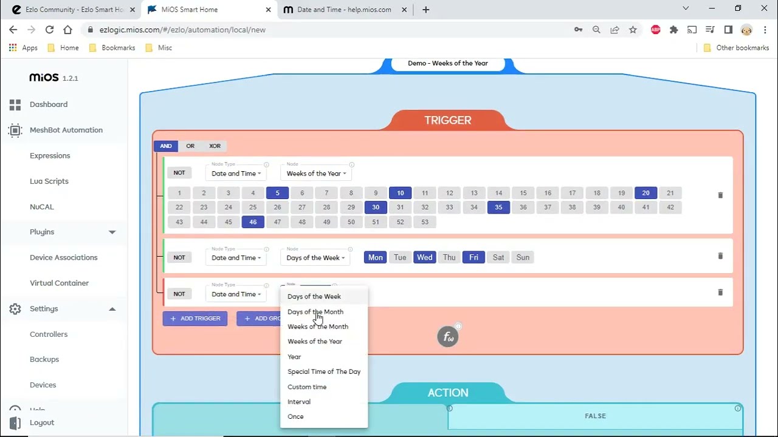Viewport: 778px width, 437px height.
Task: Reload the page
Action: coord(50,29)
